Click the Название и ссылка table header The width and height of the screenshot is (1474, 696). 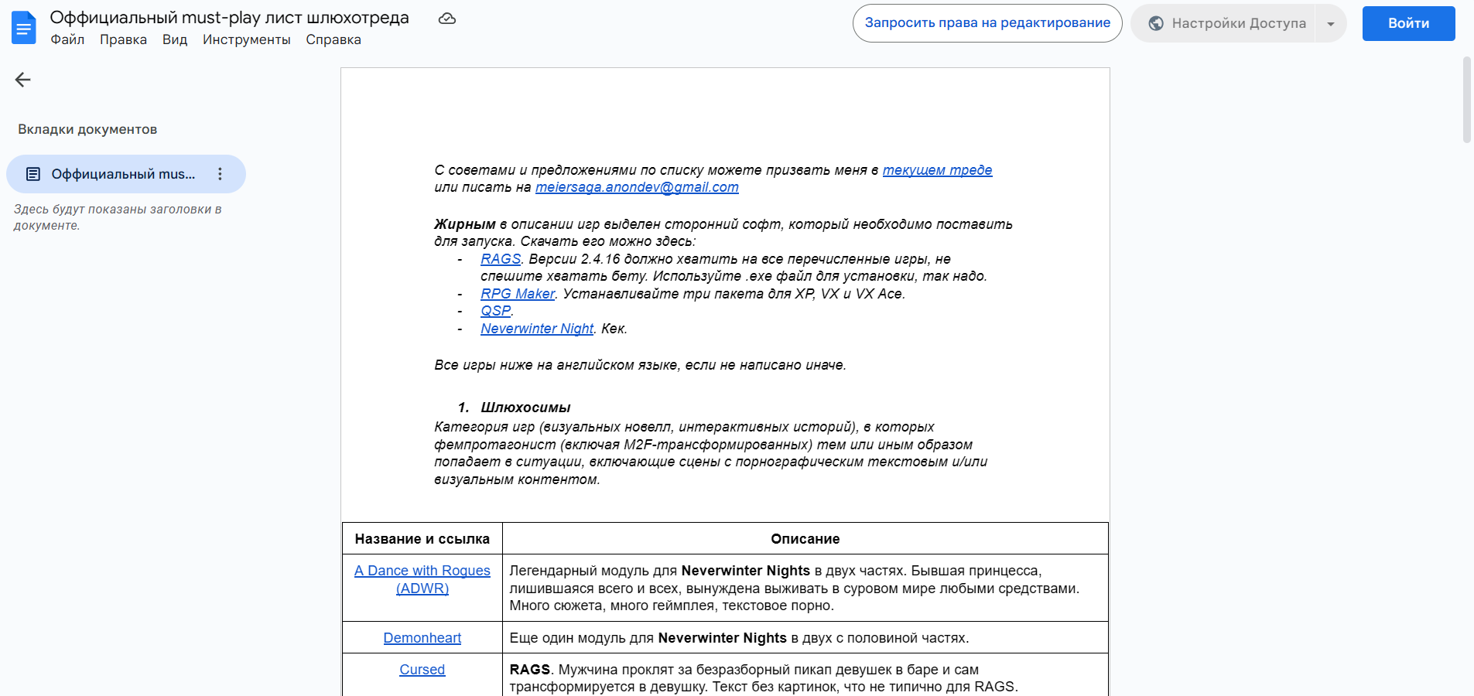[x=422, y=539]
